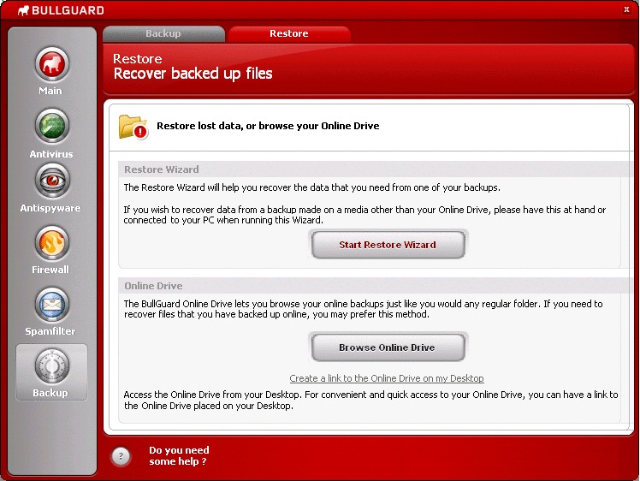Close the BullGuard window
The image size is (640, 481).
click(x=626, y=9)
